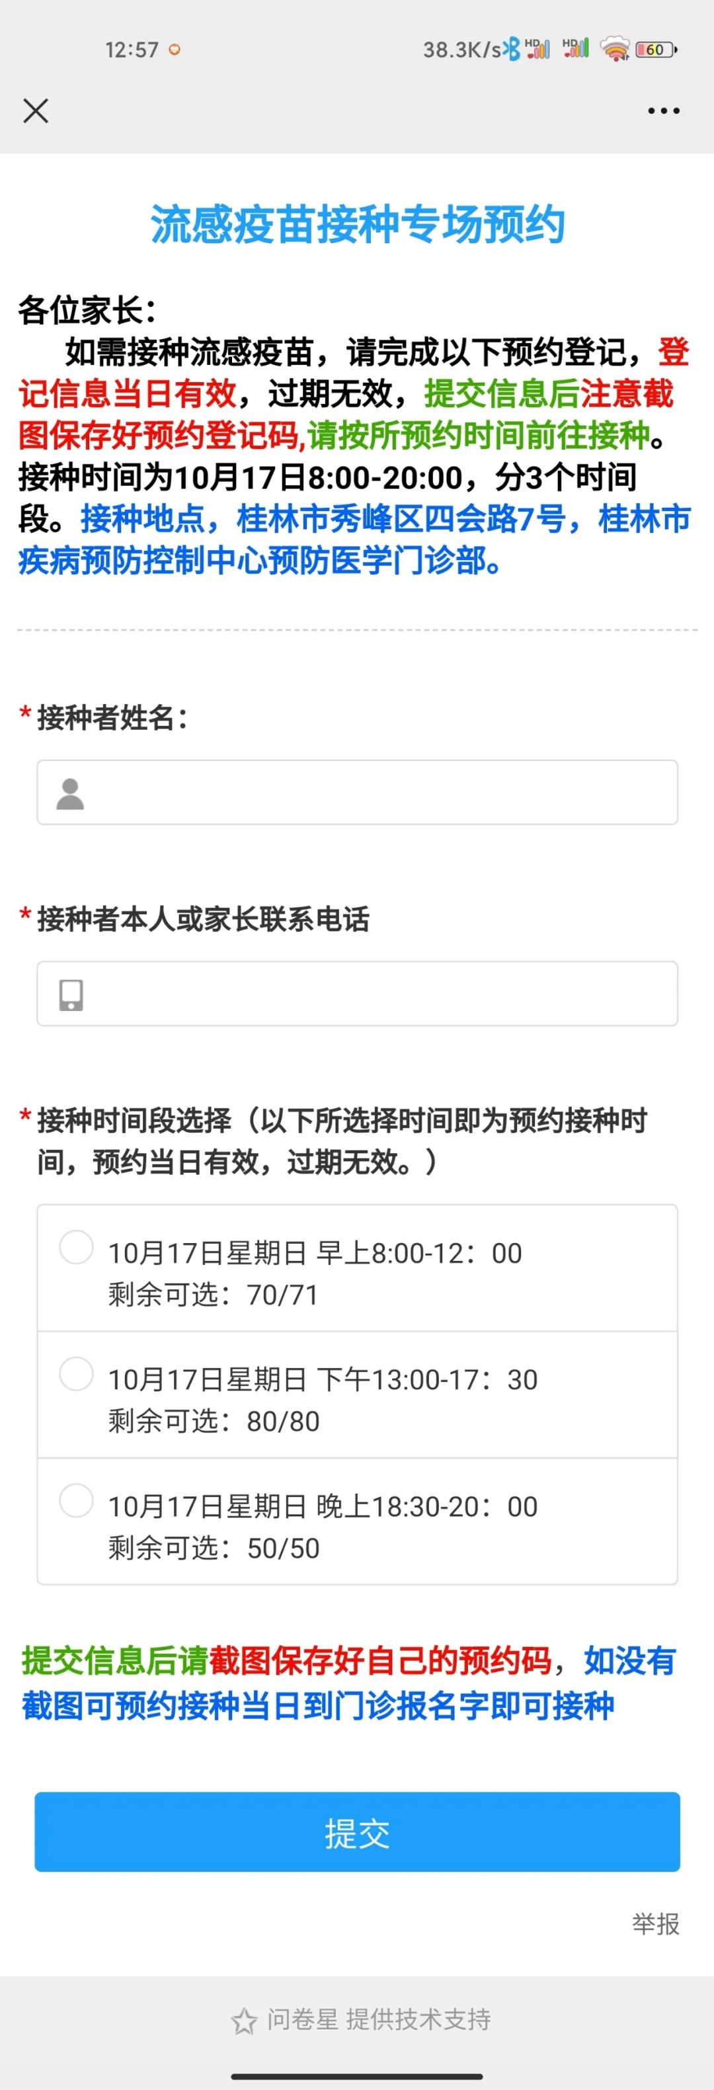This screenshot has width=714, height=2090.
Task: Click the phone icon in contact field
Action: [x=71, y=994]
